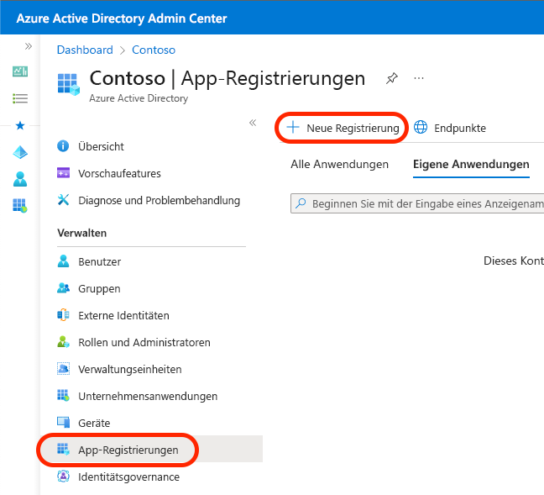Click the Gruppen people icon

click(63, 288)
